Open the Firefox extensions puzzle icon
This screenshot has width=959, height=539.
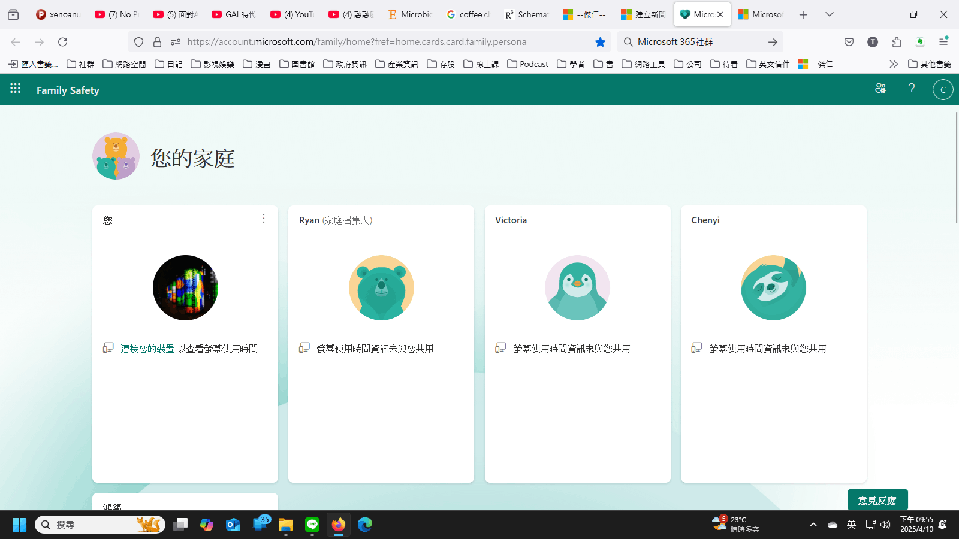pos(897,42)
